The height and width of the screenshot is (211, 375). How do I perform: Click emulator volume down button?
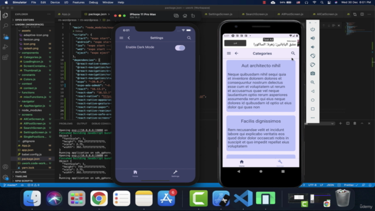(312, 47)
